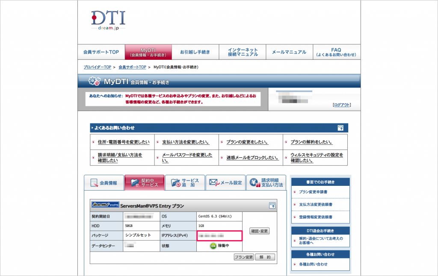Click the DTI dream.jp logo
The width and height of the screenshot is (438, 276).
(108, 20)
